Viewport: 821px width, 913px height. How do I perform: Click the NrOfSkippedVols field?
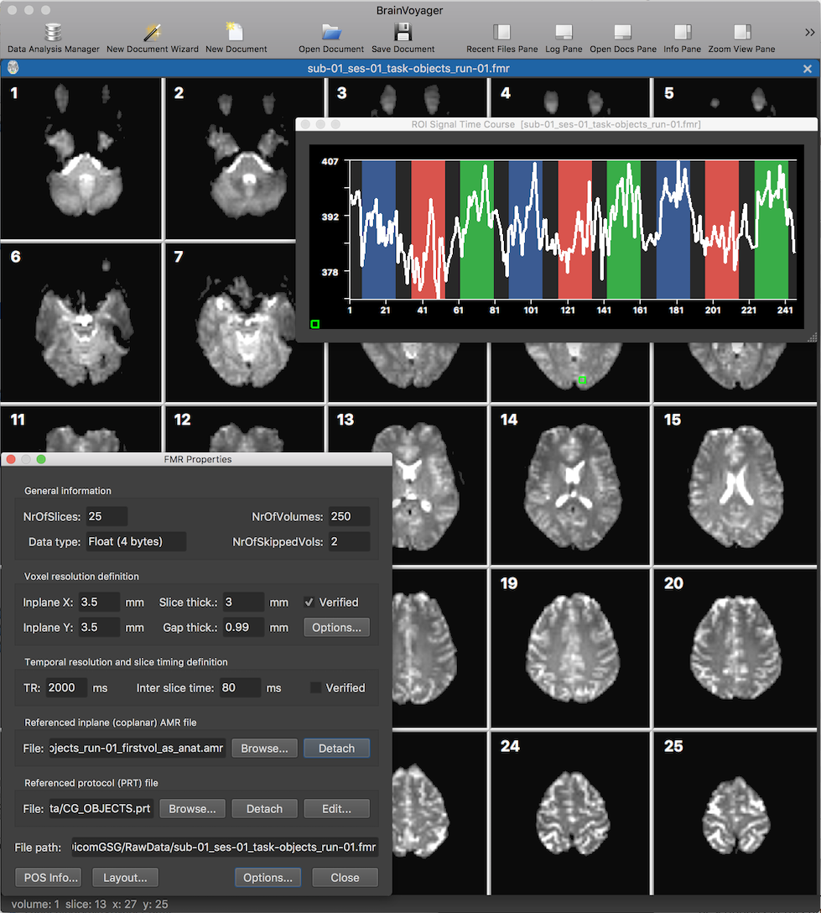(349, 541)
